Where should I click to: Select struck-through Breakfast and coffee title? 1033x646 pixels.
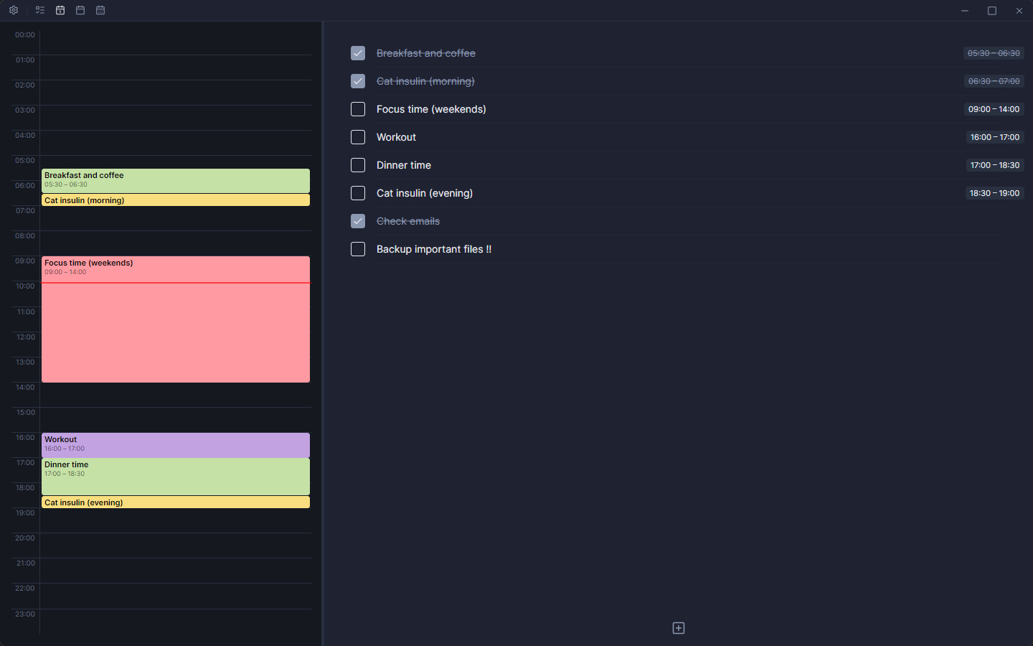coord(426,53)
